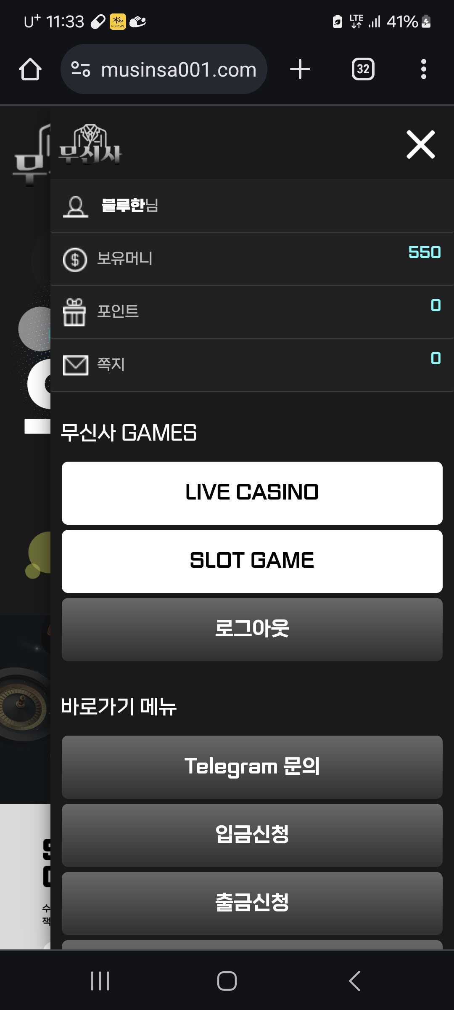The image size is (454, 1010).
Task: Click the 무신사 logo in the menu
Action: 90,144
